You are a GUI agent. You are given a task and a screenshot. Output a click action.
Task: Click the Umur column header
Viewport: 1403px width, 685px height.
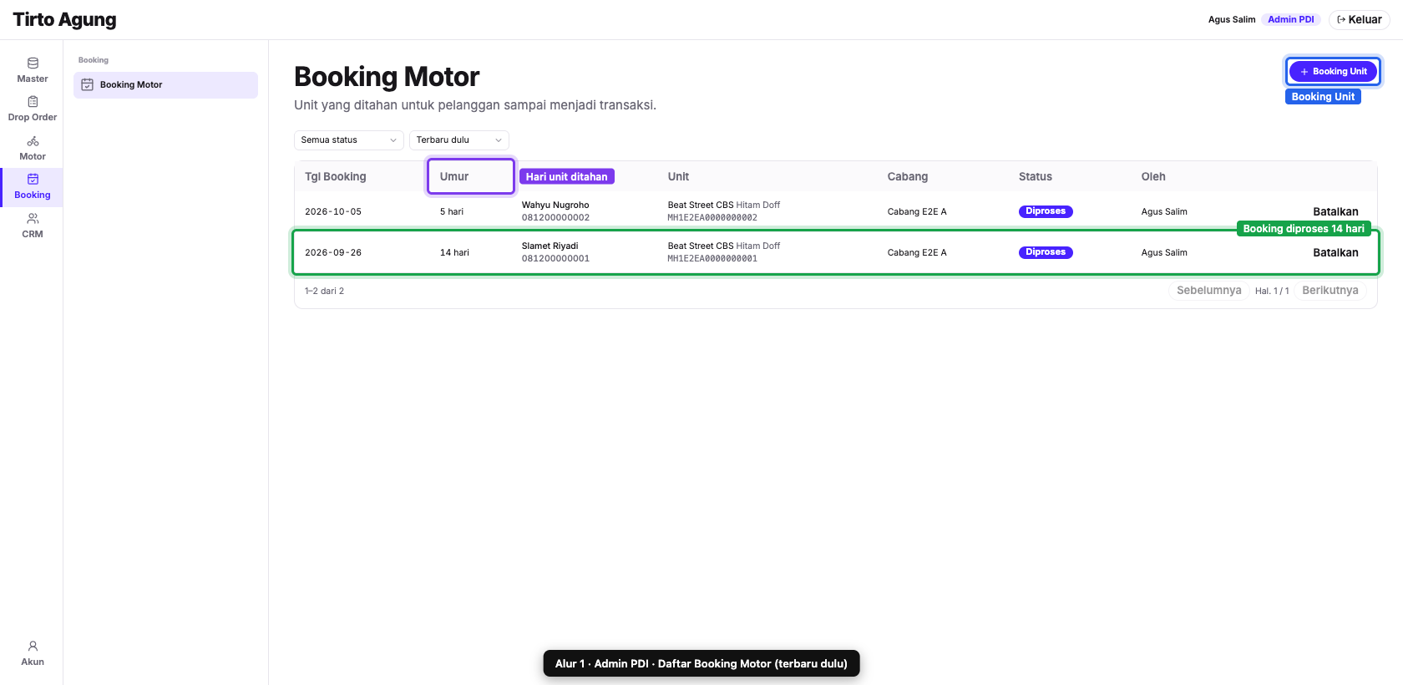[x=454, y=177]
